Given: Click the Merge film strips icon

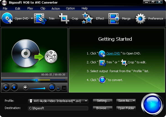Looking at the screenshot, I should point(114,19).
